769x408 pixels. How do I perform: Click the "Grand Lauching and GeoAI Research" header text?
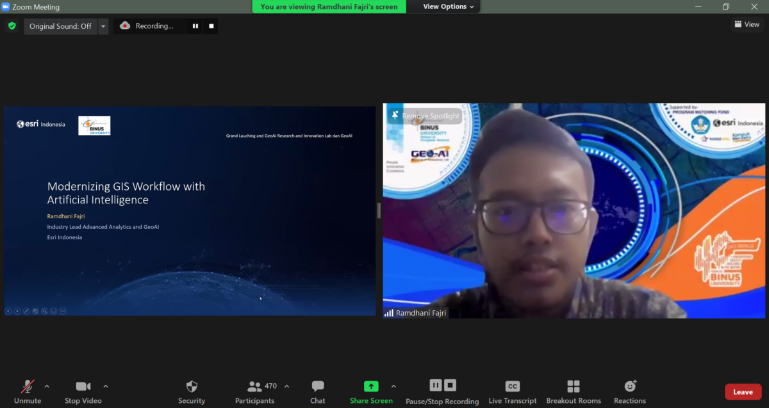point(289,136)
